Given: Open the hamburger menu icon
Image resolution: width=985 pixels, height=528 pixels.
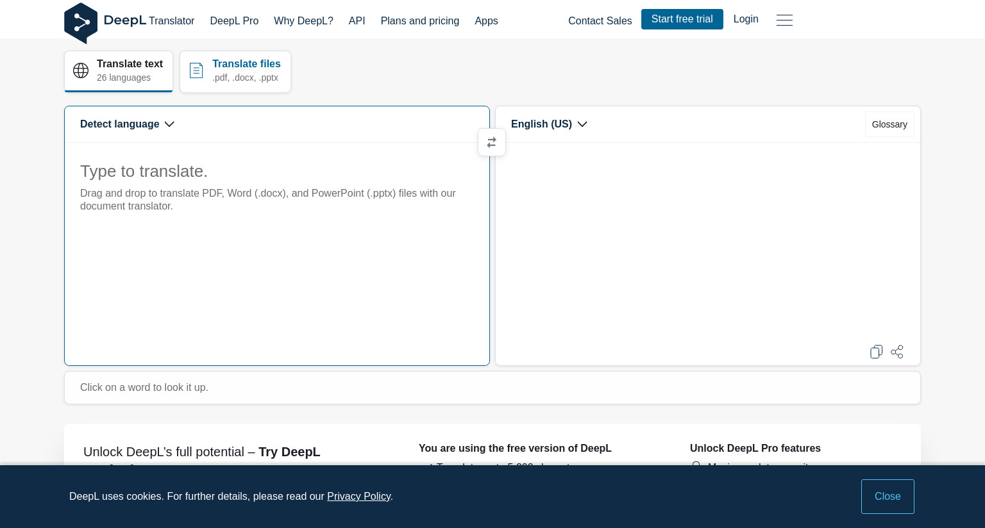Looking at the screenshot, I should [784, 20].
